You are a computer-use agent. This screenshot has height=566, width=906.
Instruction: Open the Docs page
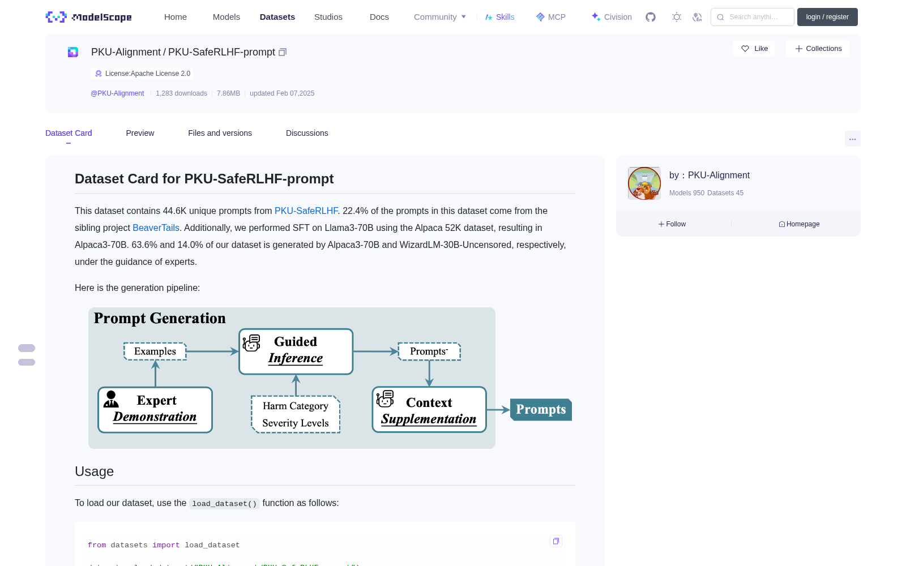point(379,17)
